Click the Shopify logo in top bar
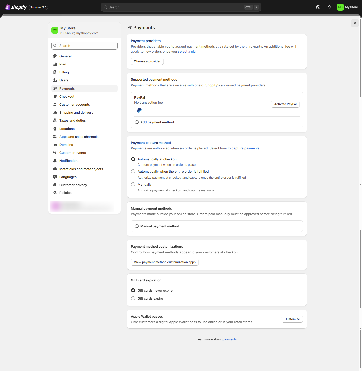Viewport: 362px width, 372px height. (16, 7)
